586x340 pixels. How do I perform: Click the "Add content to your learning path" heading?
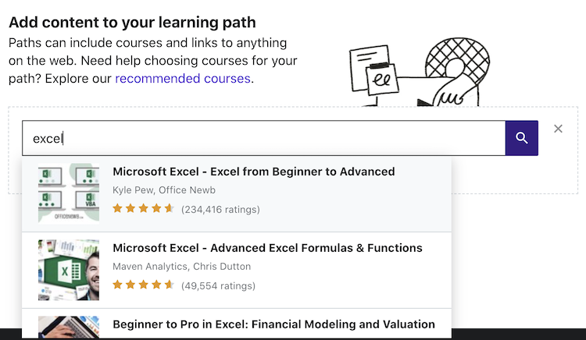click(x=132, y=23)
